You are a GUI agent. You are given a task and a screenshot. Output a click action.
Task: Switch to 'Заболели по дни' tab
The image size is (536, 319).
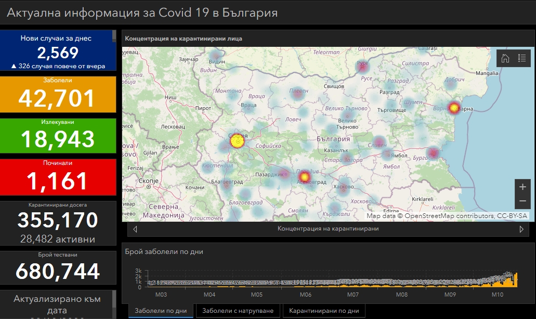(161, 311)
